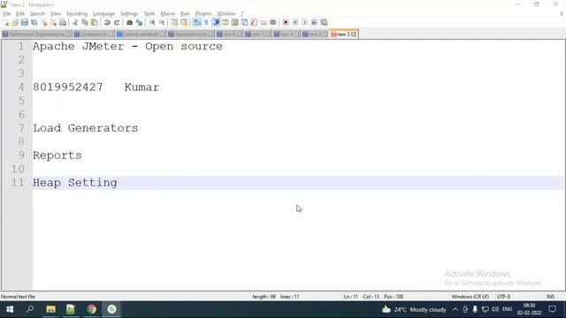The image size is (566, 318).
Task: Open the Encoding menu
Action: coord(77,14)
